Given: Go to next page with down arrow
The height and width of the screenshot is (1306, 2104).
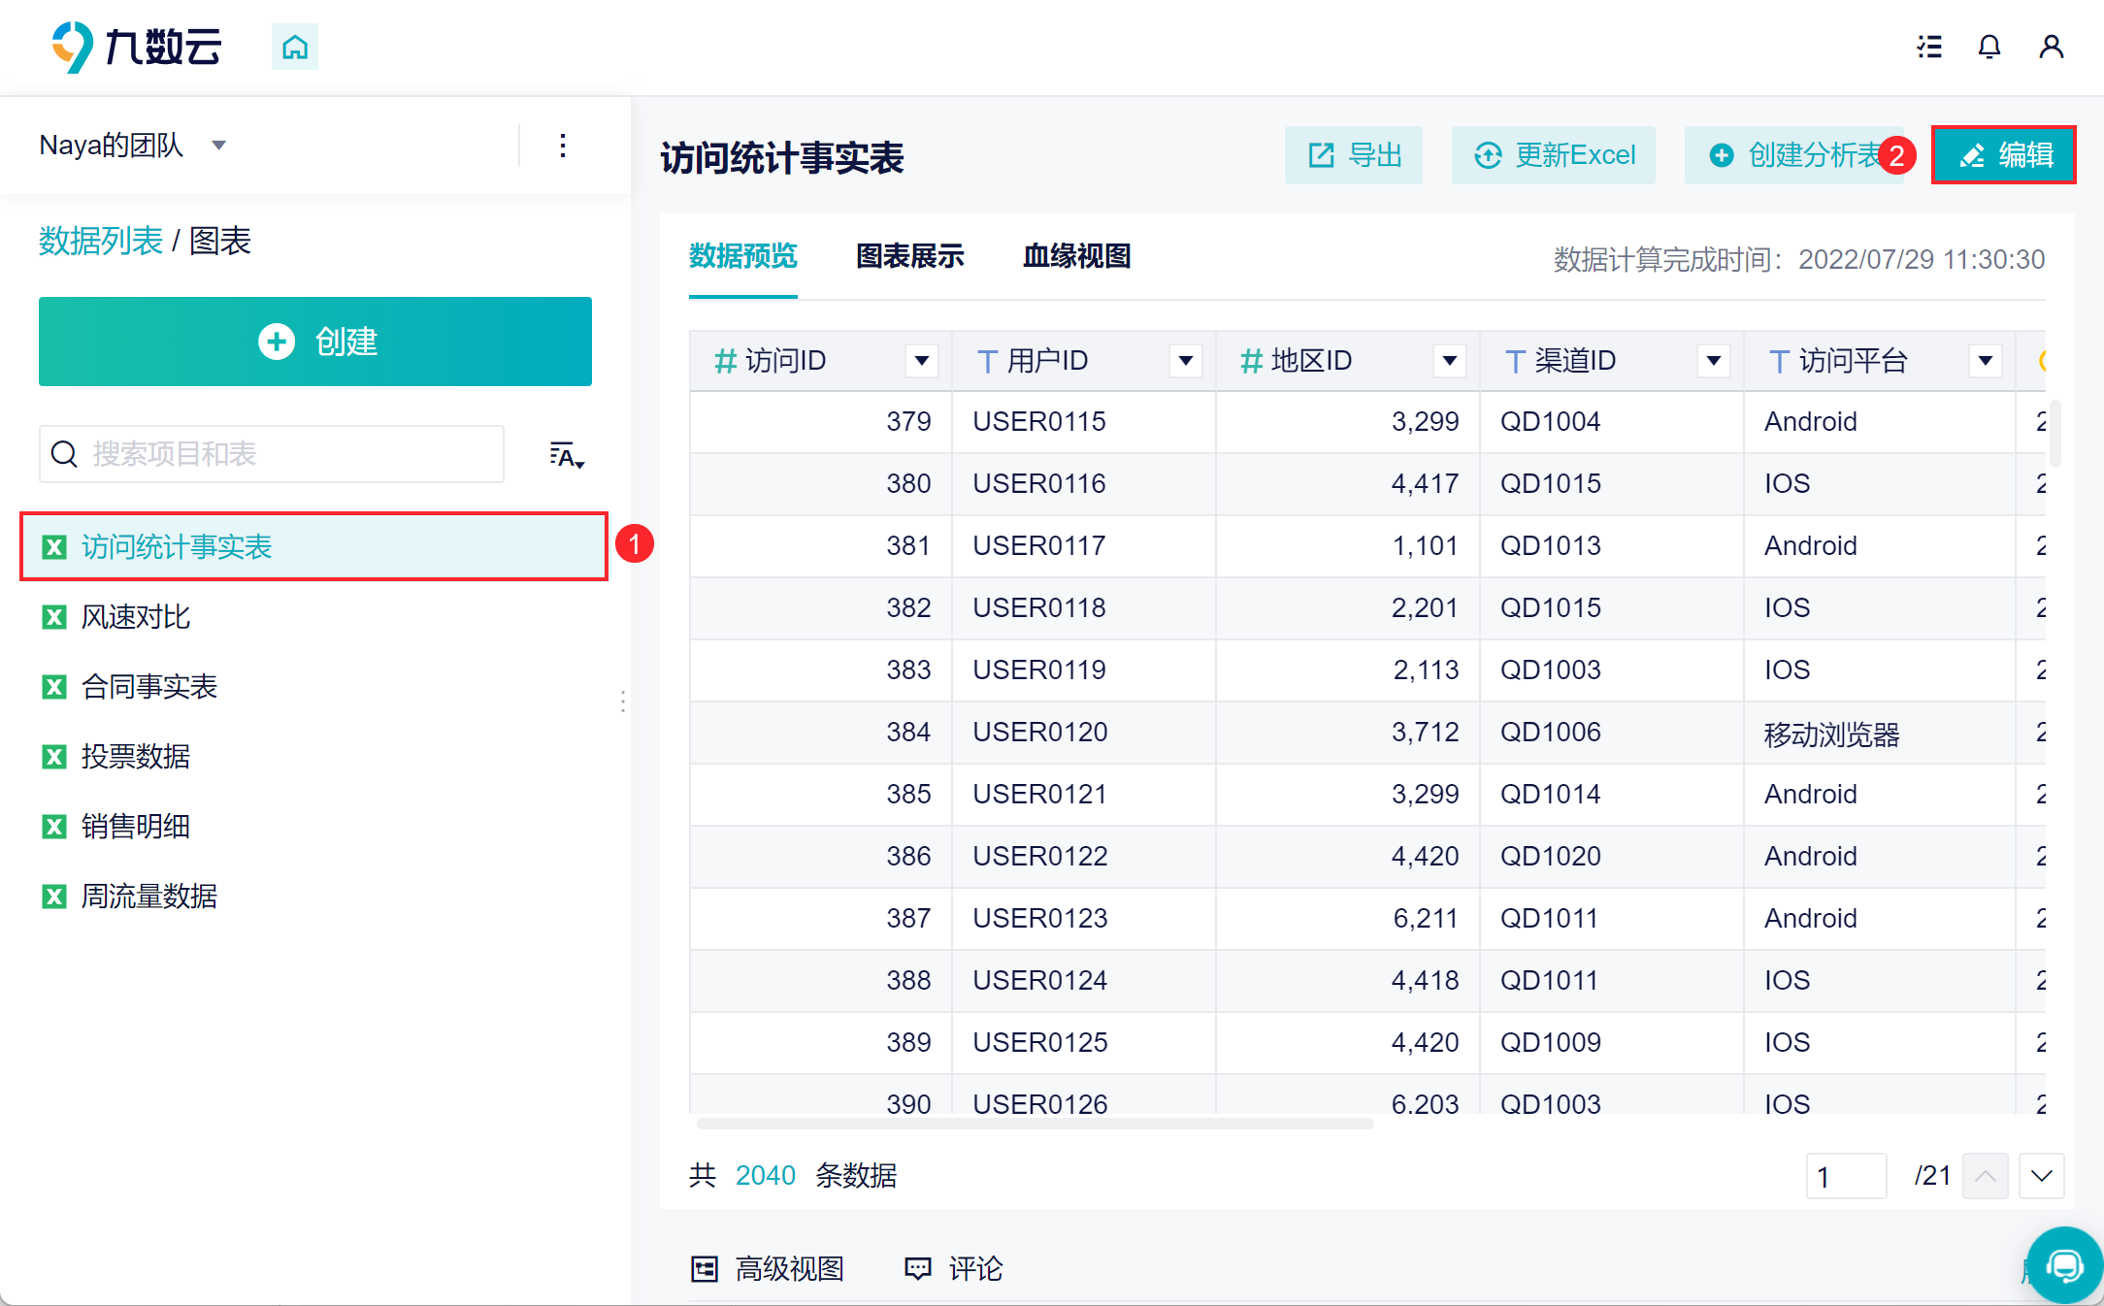Looking at the screenshot, I should coord(2041,1176).
